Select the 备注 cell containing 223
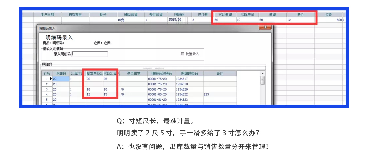Image resolution: width=376 pixels, height=158 pixels. coord(220,94)
